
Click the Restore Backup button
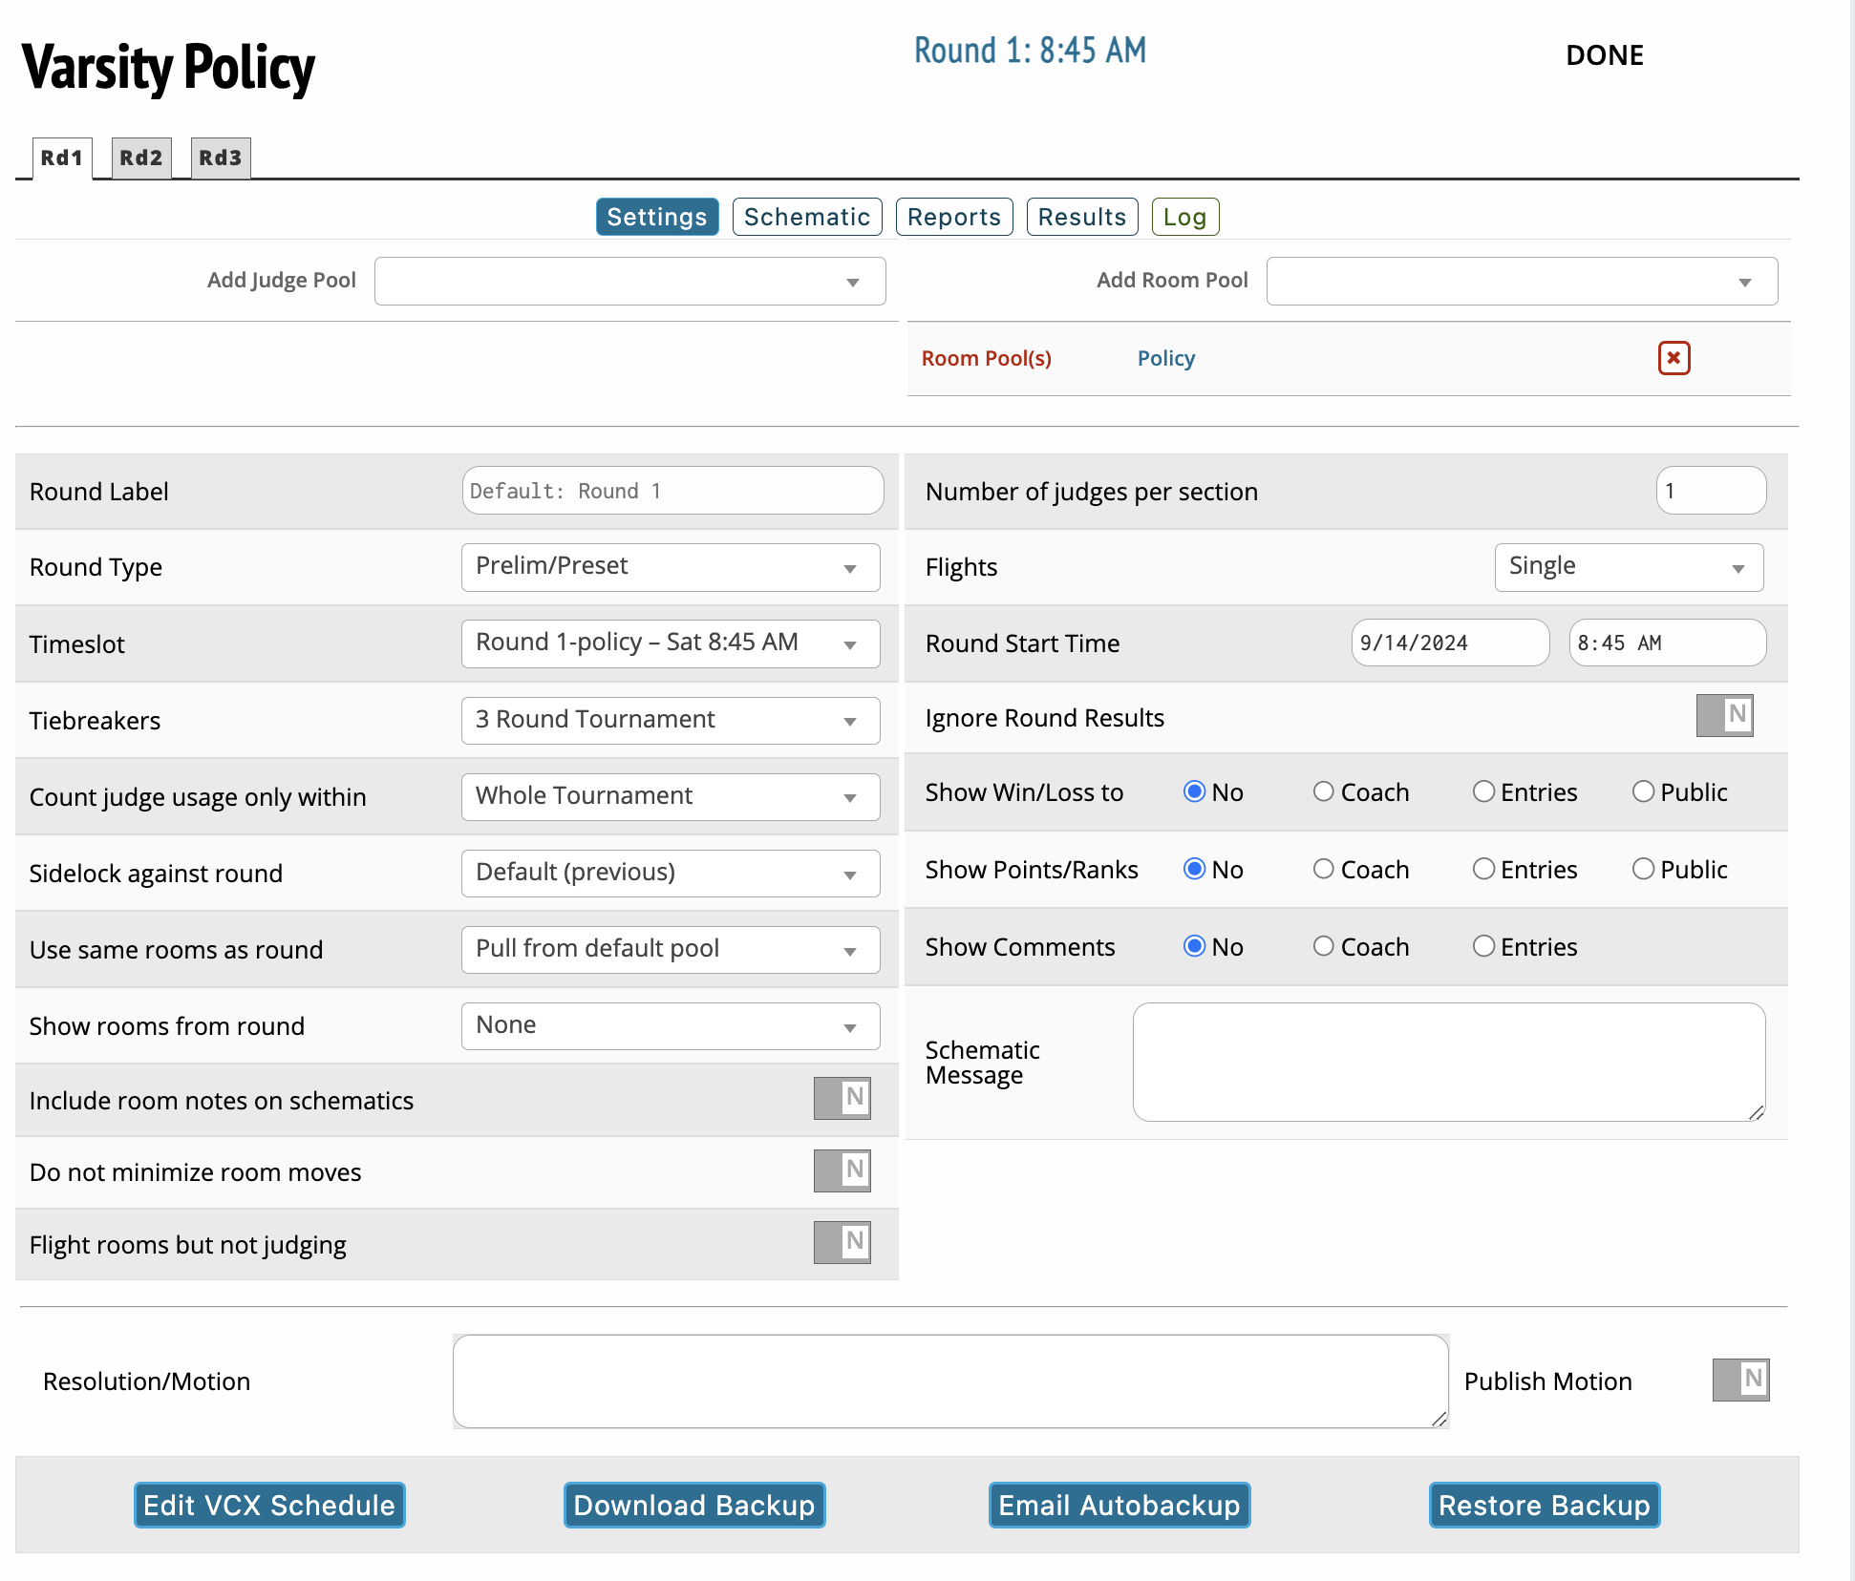coord(1544,1505)
